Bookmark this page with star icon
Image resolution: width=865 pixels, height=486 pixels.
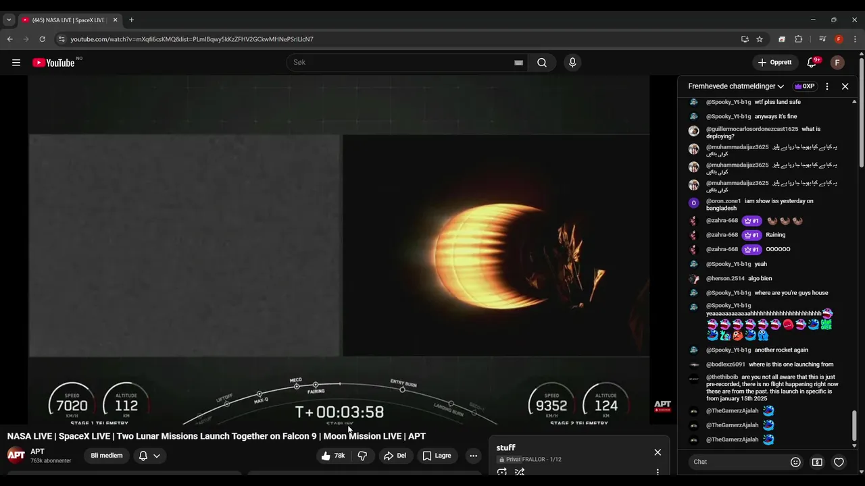(x=760, y=39)
